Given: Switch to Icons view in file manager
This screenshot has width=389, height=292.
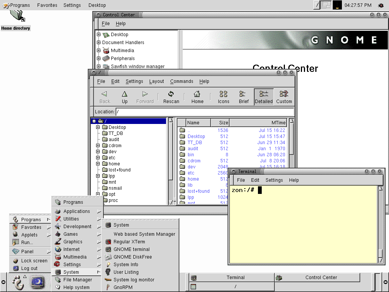Looking at the screenshot, I should (223, 97).
